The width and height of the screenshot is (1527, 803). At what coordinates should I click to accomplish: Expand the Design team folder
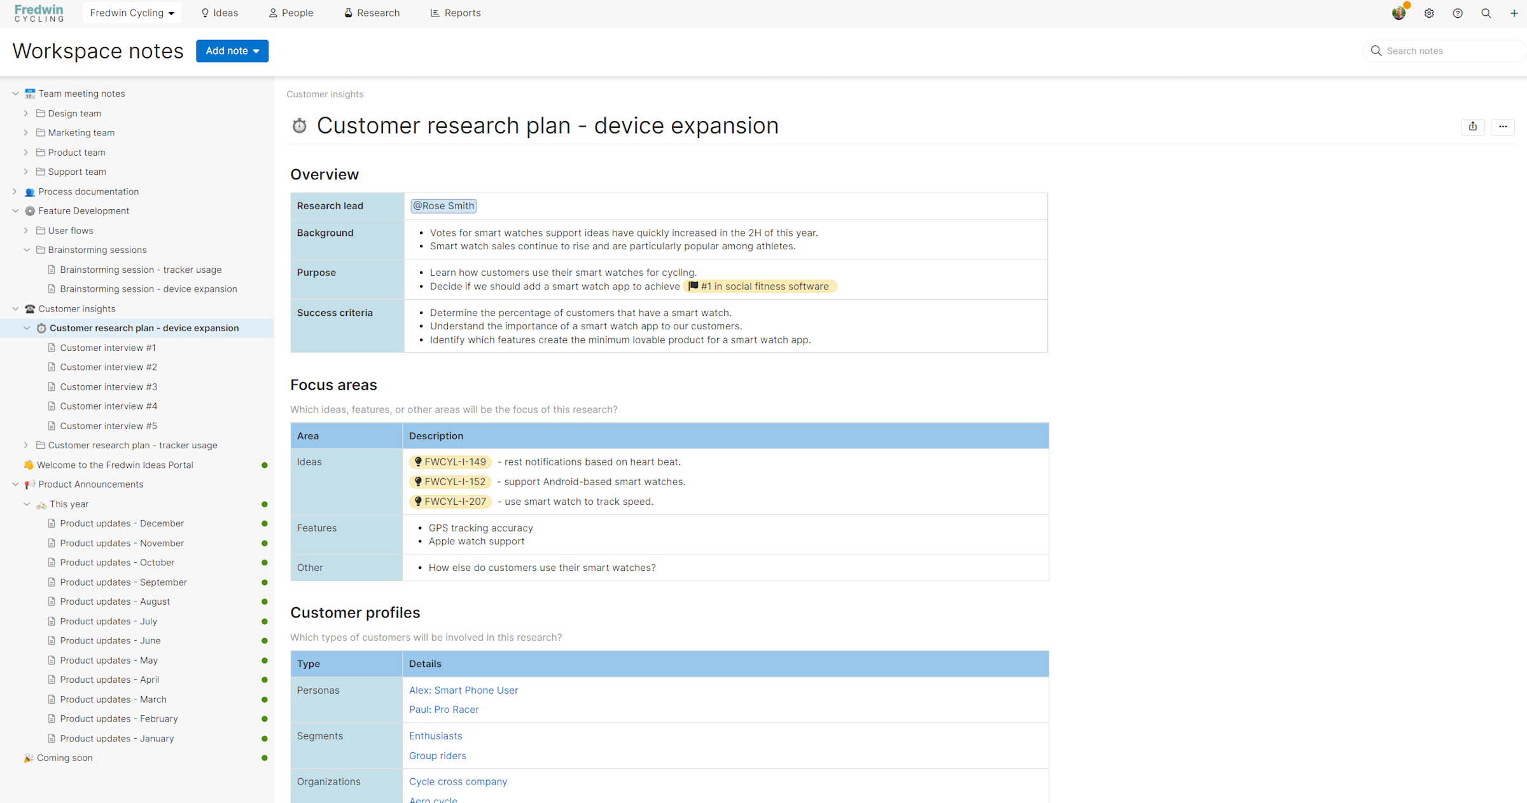pos(25,113)
